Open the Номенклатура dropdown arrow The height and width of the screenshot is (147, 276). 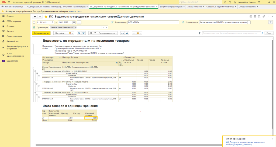[x=249, y=22]
